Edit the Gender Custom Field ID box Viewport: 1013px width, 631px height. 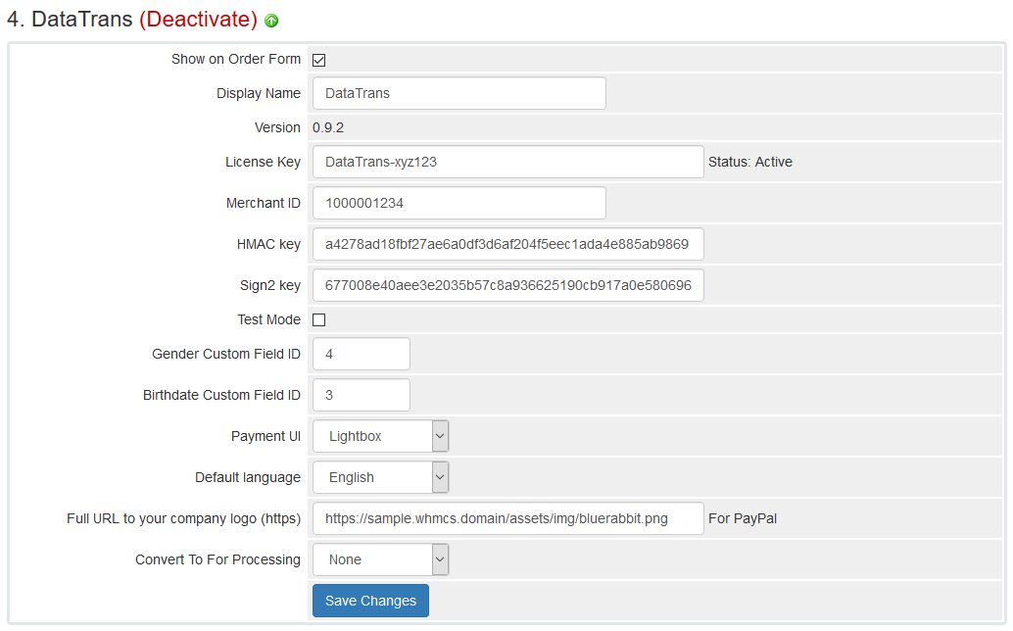pos(361,354)
